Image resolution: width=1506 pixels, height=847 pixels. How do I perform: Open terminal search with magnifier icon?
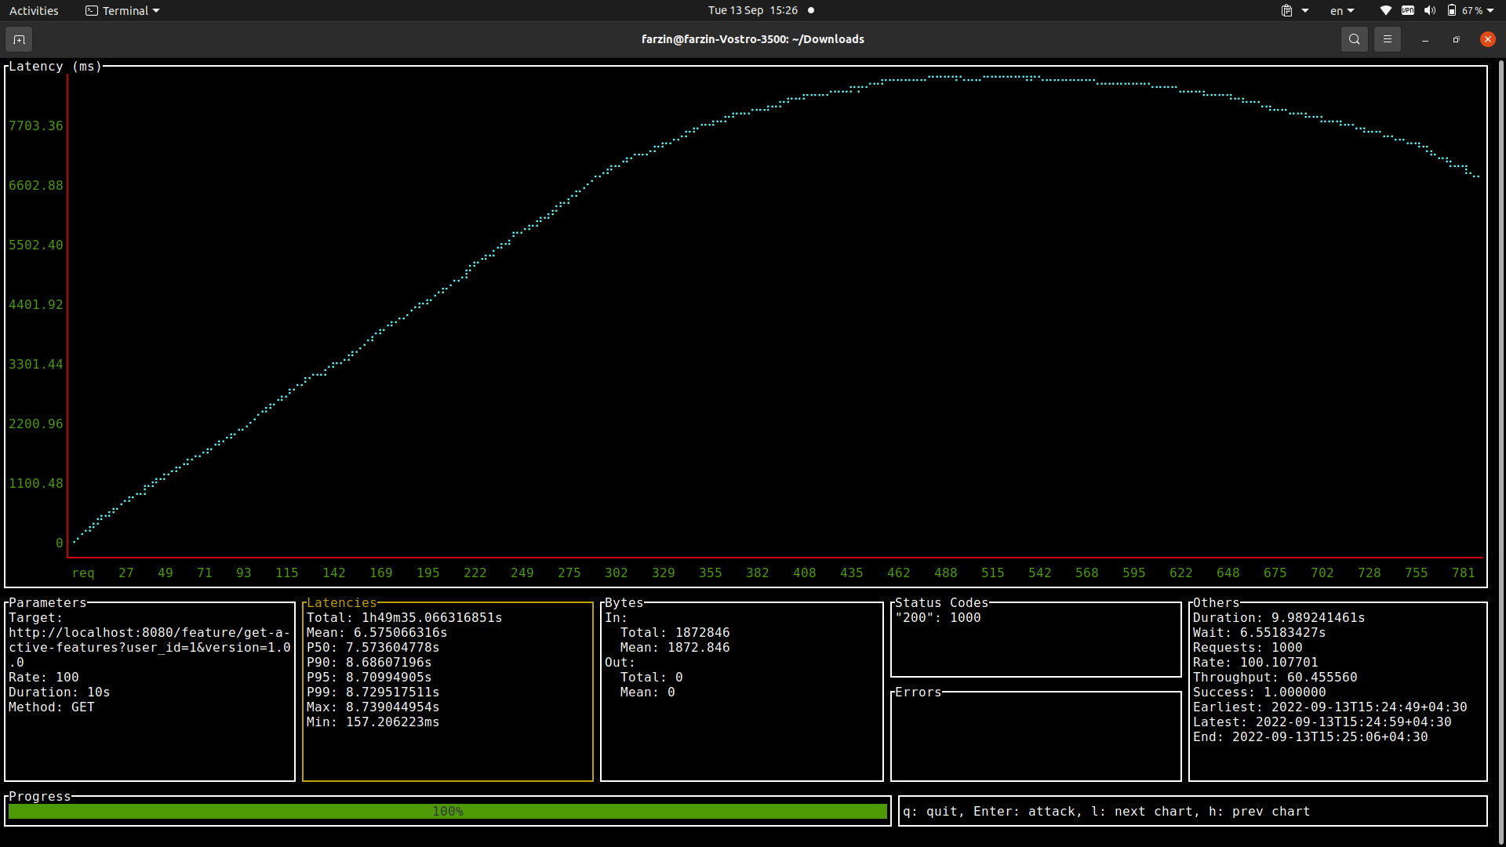(1354, 39)
